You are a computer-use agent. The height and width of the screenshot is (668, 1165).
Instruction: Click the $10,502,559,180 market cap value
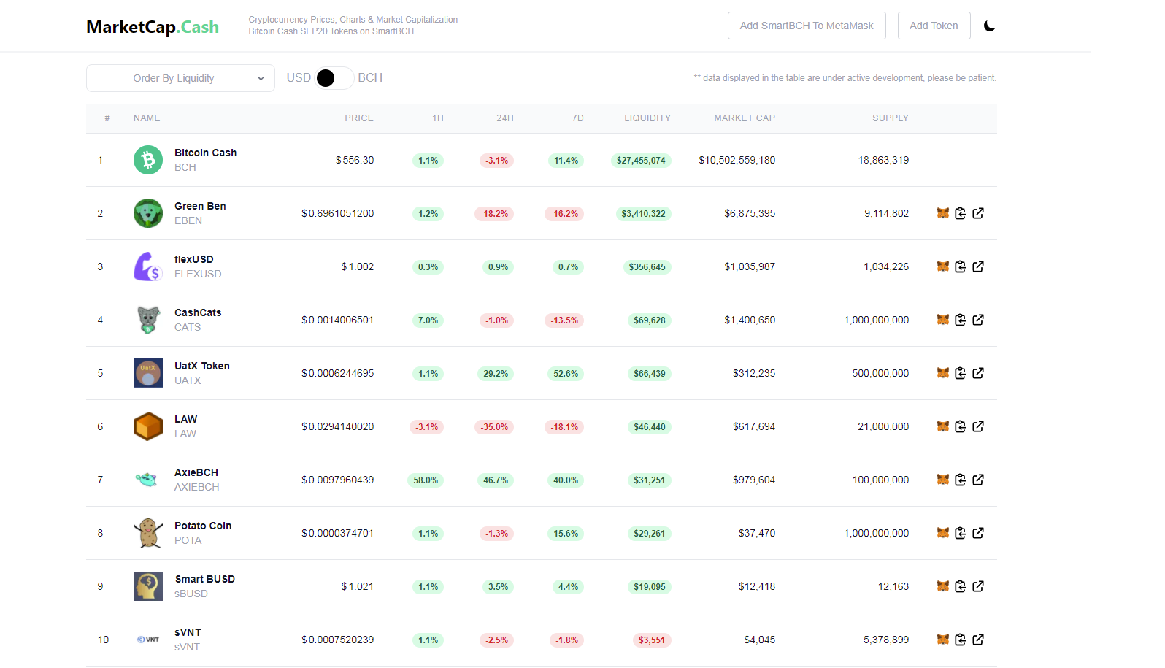point(737,160)
